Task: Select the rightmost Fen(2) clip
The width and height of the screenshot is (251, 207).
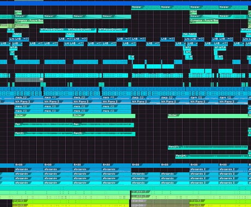Action: pos(104,134)
